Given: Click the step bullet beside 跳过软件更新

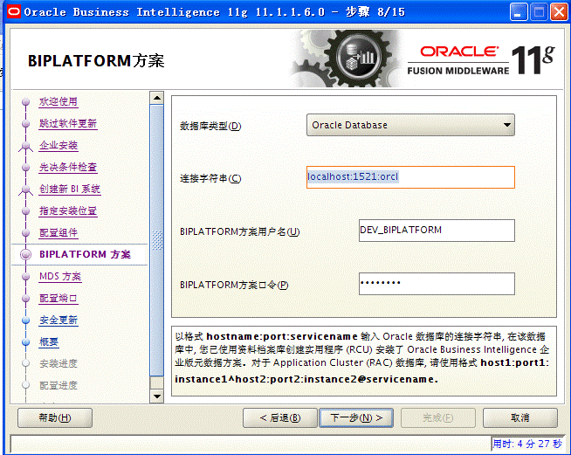Looking at the screenshot, I should click(25, 123).
